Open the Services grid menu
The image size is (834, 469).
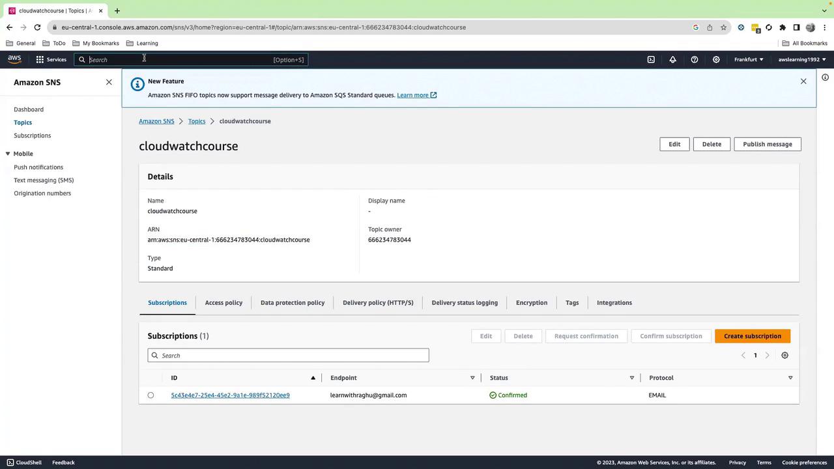(x=51, y=59)
